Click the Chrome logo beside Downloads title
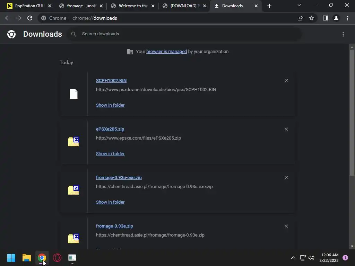Image resolution: width=355 pixels, height=266 pixels. pos(11,34)
